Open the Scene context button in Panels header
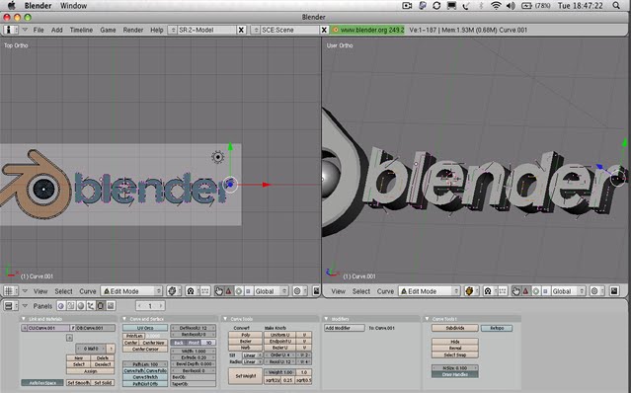The width and height of the screenshot is (631, 393). coord(111,306)
